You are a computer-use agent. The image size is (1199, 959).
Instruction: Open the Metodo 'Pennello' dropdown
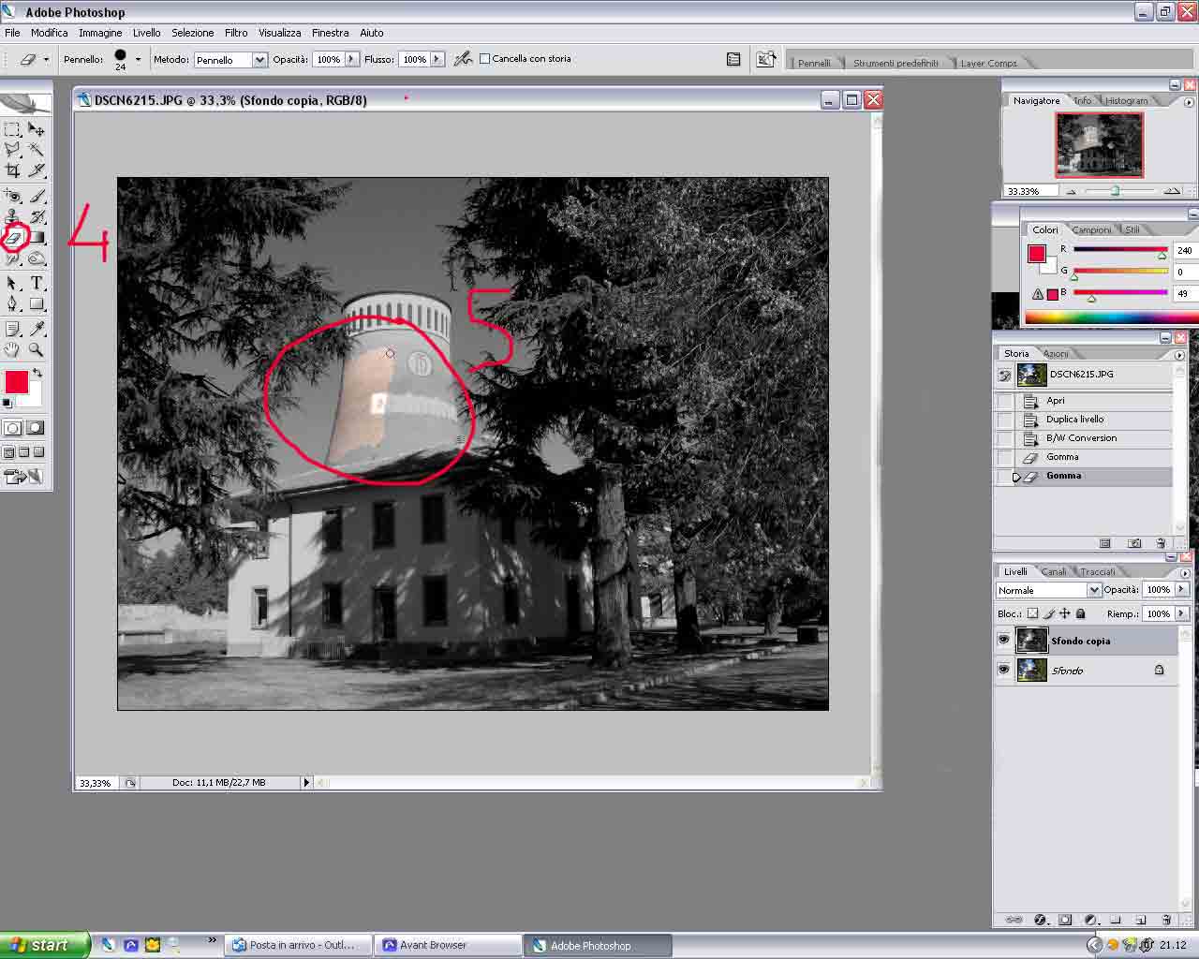point(259,60)
